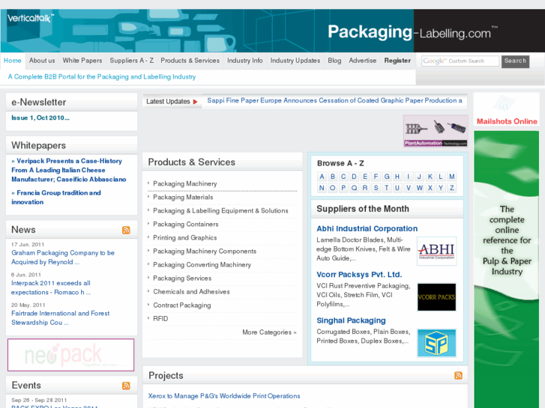Browse suppliers starting with letter Q
This screenshot has width=545, height=408.
click(354, 188)
